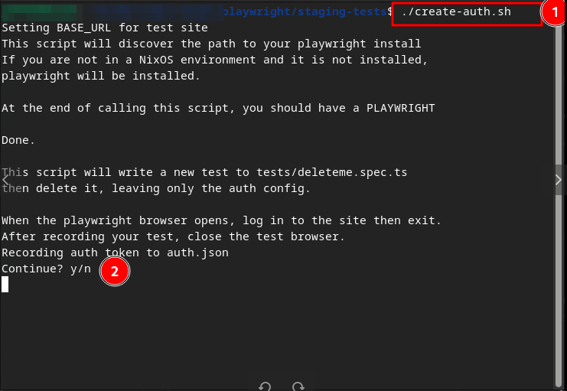Click the BASE_URL text in first output line
Screen dimensions: 567x391
coord(84,28)
